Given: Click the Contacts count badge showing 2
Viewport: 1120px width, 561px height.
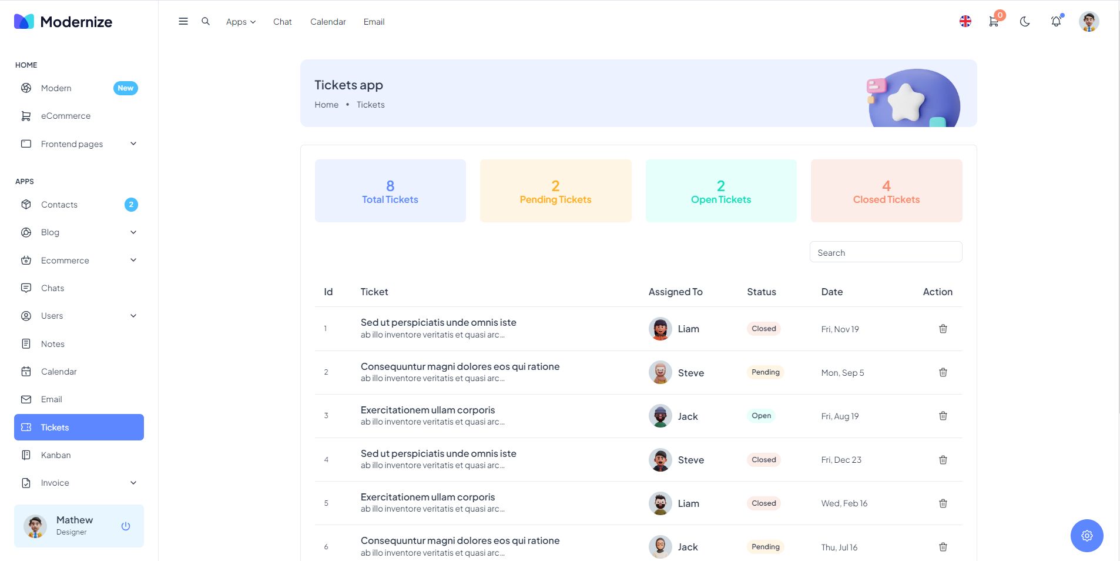Looking at the screenshot, I should point(131,205).
